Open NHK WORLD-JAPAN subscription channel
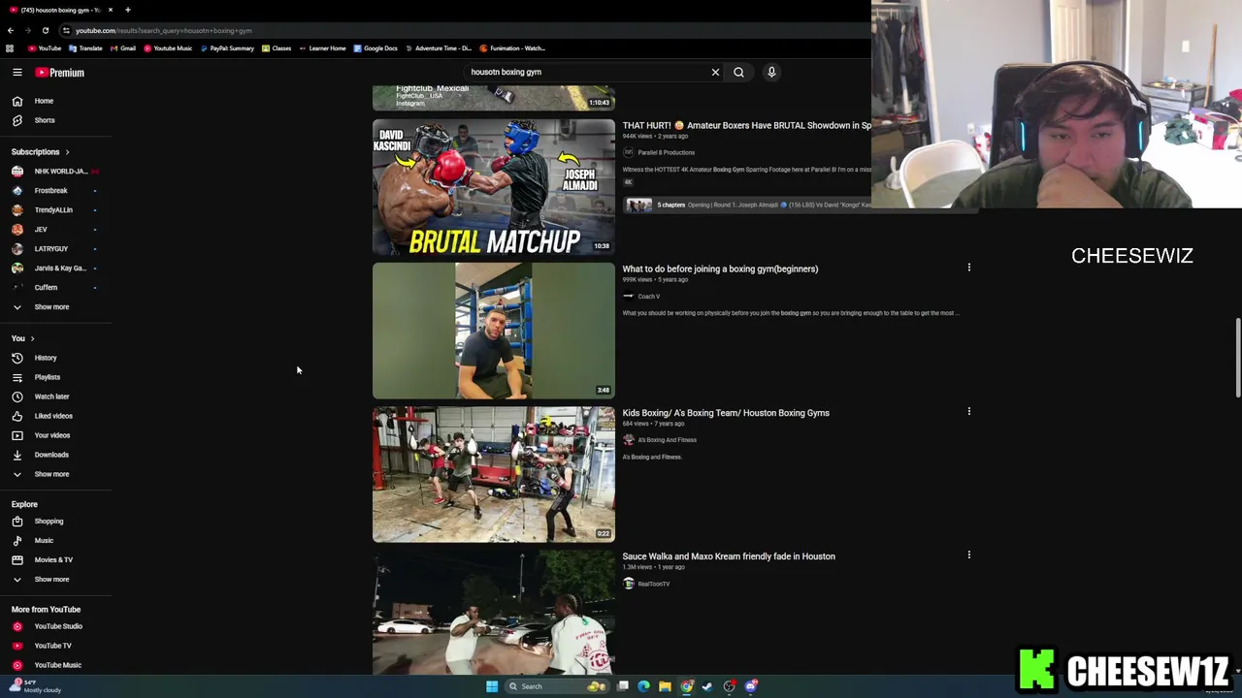Image resolution: width=1242 pixels, height=698 pixels. 55,172
